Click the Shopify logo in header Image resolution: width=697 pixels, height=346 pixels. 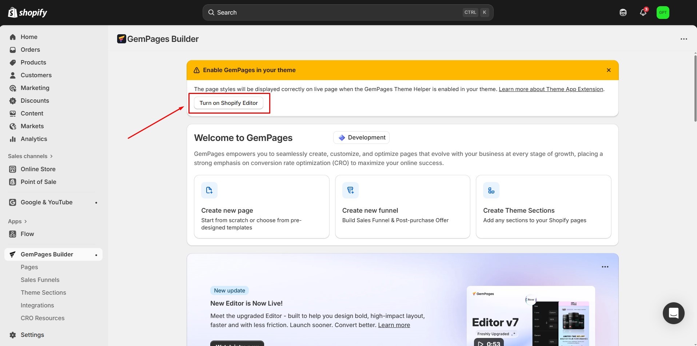[x=28, y=12]
